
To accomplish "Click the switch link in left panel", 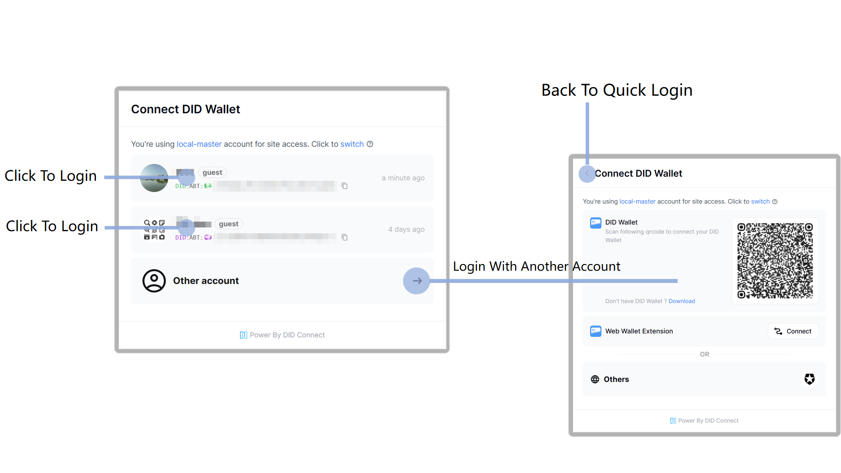I will coord(352,144).
